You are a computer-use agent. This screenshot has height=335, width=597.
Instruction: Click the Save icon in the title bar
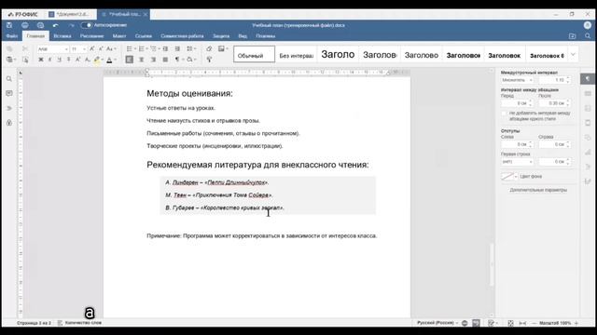(9, 25)
